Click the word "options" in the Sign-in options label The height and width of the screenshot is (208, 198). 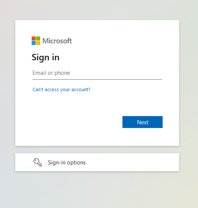tap(76, 163)
